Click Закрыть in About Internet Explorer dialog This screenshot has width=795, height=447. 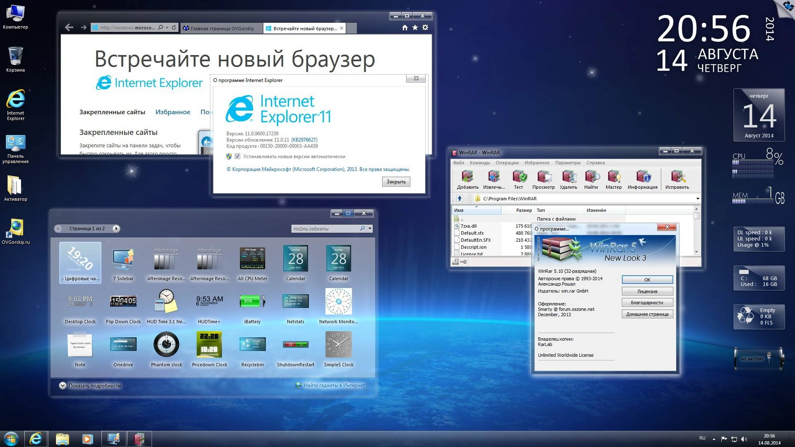coord(396,182)
